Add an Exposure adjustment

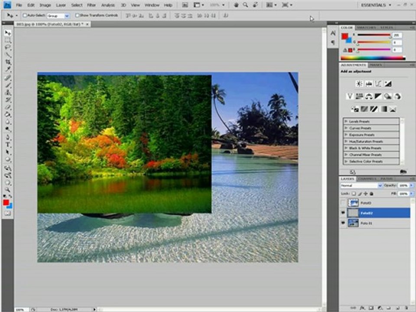pos(388,84)
